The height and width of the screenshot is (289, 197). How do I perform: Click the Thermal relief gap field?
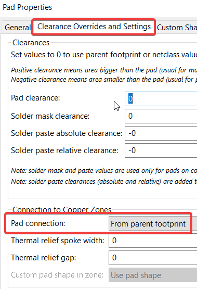point(153,258)
